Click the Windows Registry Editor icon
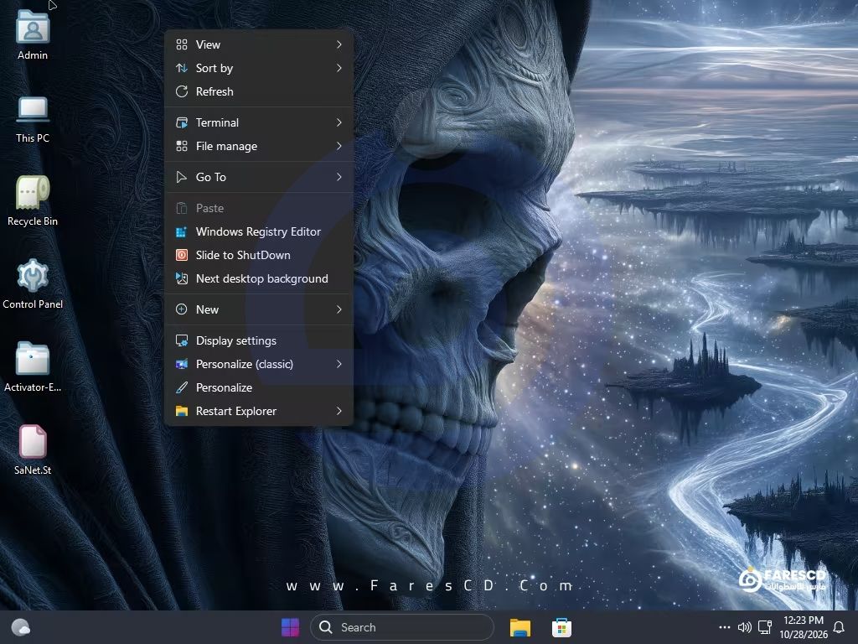 click(182, 231)
